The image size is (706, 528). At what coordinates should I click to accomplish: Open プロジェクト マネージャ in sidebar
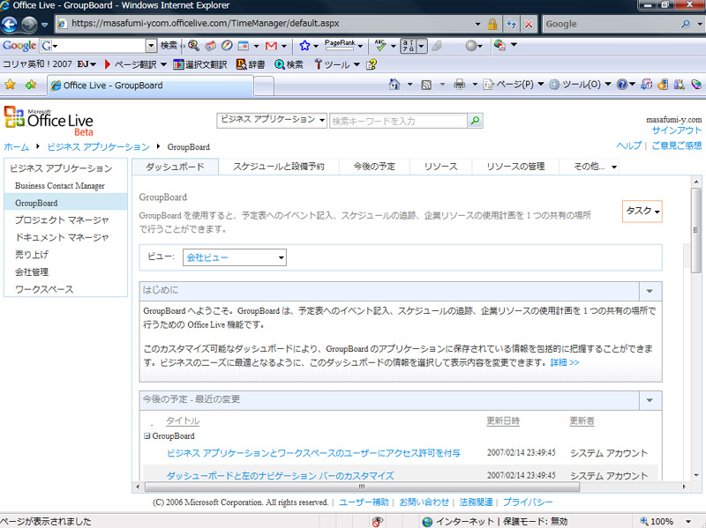click(62, 219)
